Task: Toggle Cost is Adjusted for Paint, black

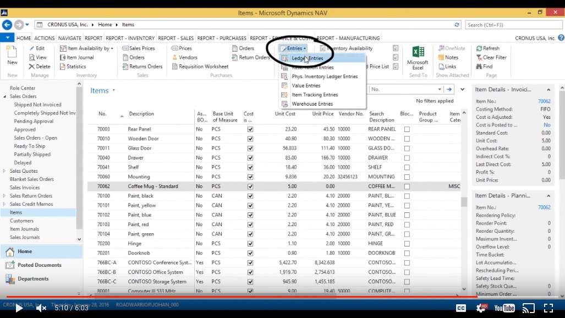Action: pyautogui.click(x=250, y=196)
